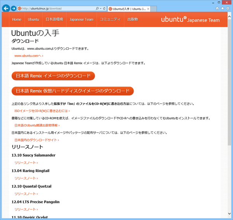This screenshot has width=233, height=220.
Task: Open Favorites star icon
Action: 223,8
